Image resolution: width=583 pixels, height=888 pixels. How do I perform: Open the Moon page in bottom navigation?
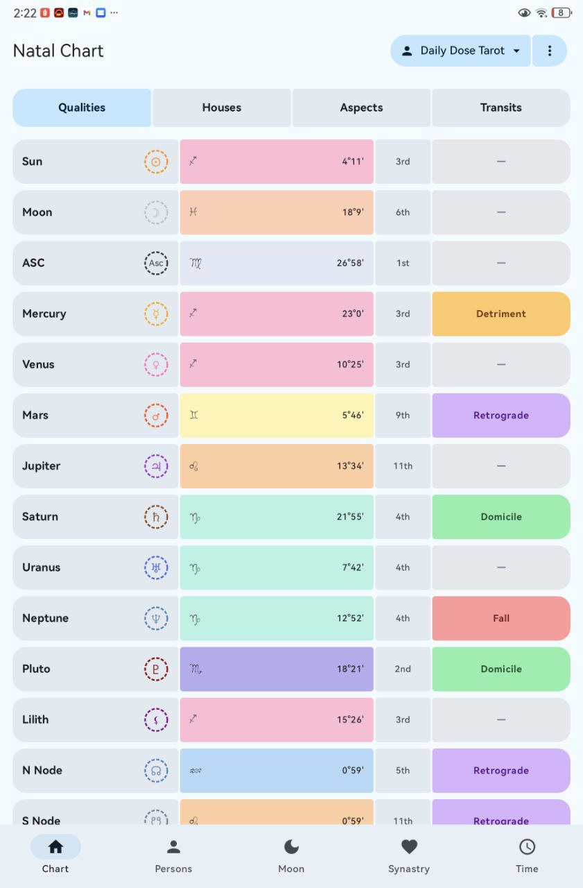(x=291, y=855)
